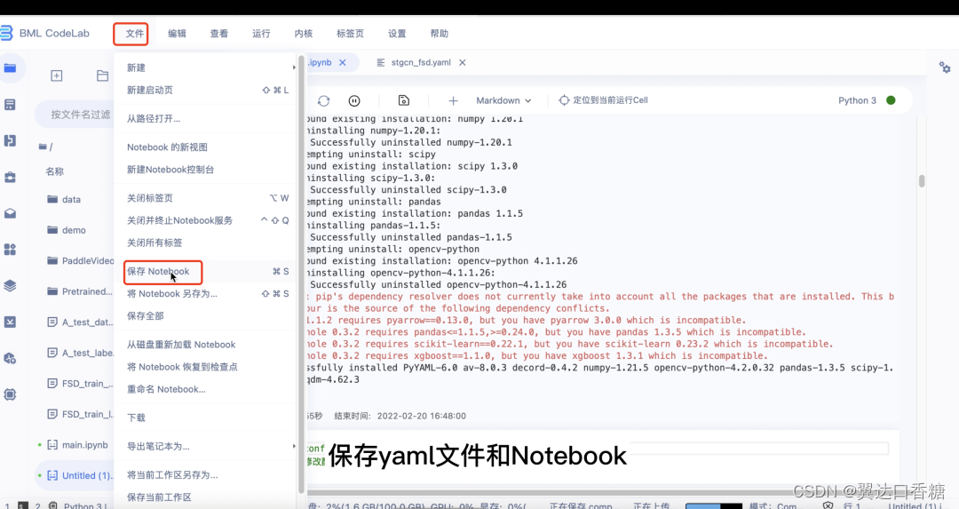Click the locate current running cell target icon
This screenshot has width=959, height=509.
(x=564, y=100)
